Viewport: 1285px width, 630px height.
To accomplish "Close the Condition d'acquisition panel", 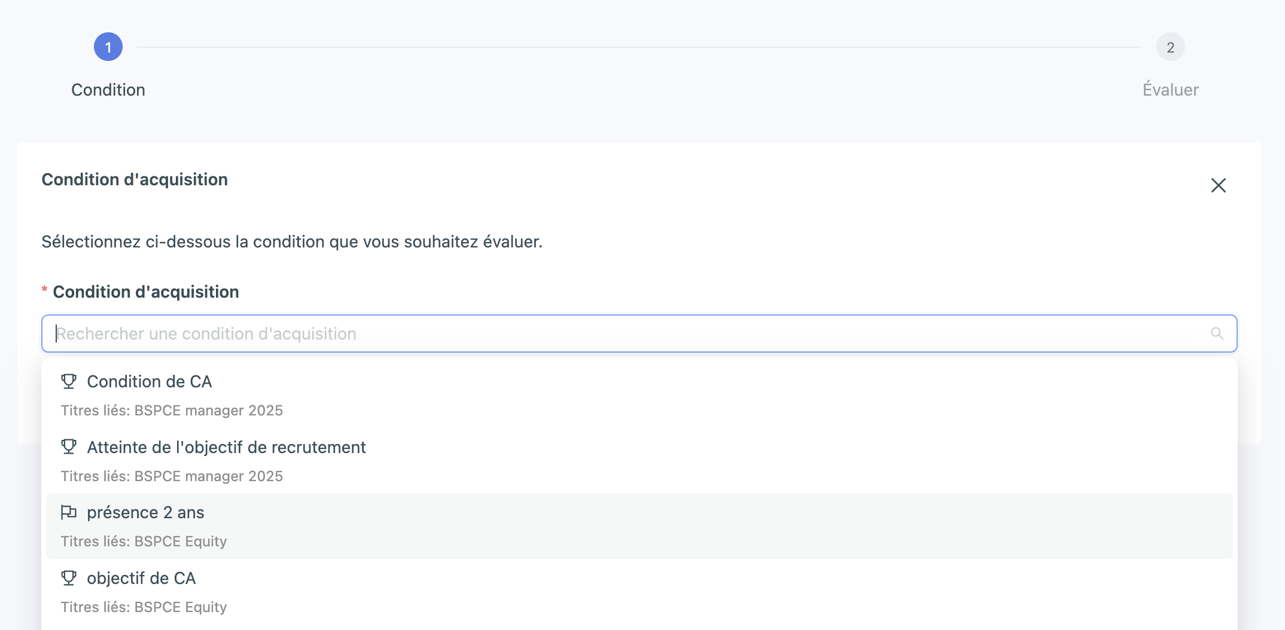I will [x=1218, y=185].
